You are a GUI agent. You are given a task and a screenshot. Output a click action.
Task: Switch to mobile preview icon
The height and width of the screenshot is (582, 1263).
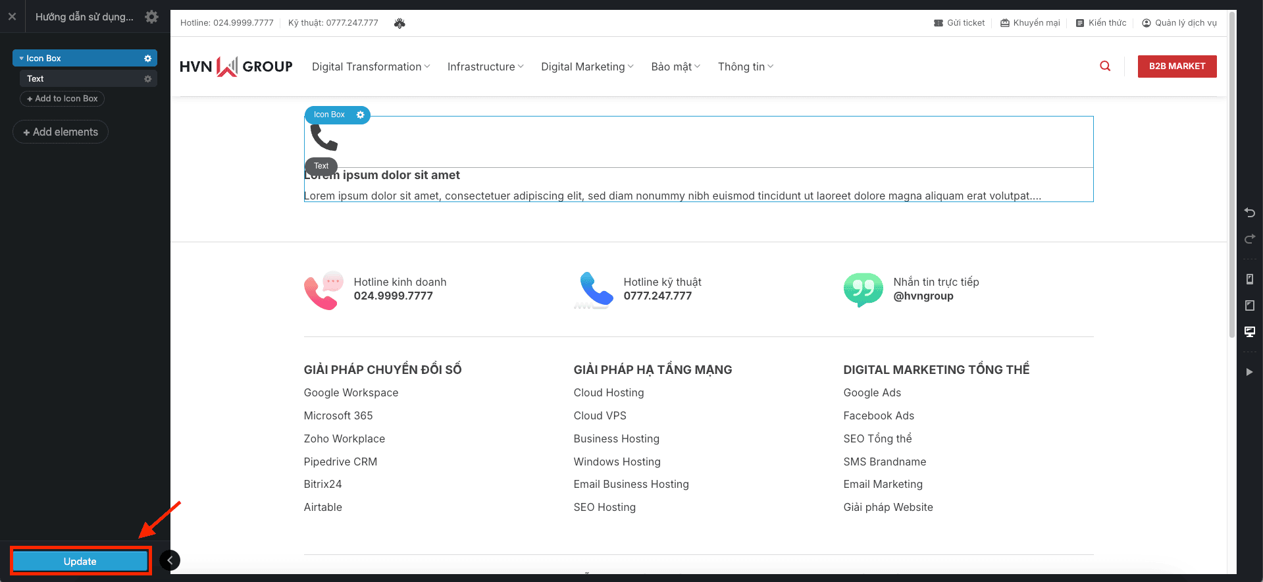pos(1249,279)
